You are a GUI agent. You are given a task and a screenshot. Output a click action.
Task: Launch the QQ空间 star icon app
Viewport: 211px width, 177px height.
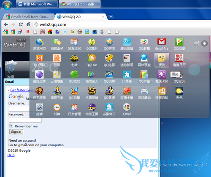click(109, 44)
